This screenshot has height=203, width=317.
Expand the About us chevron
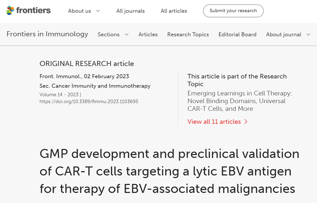click(98, 11)
